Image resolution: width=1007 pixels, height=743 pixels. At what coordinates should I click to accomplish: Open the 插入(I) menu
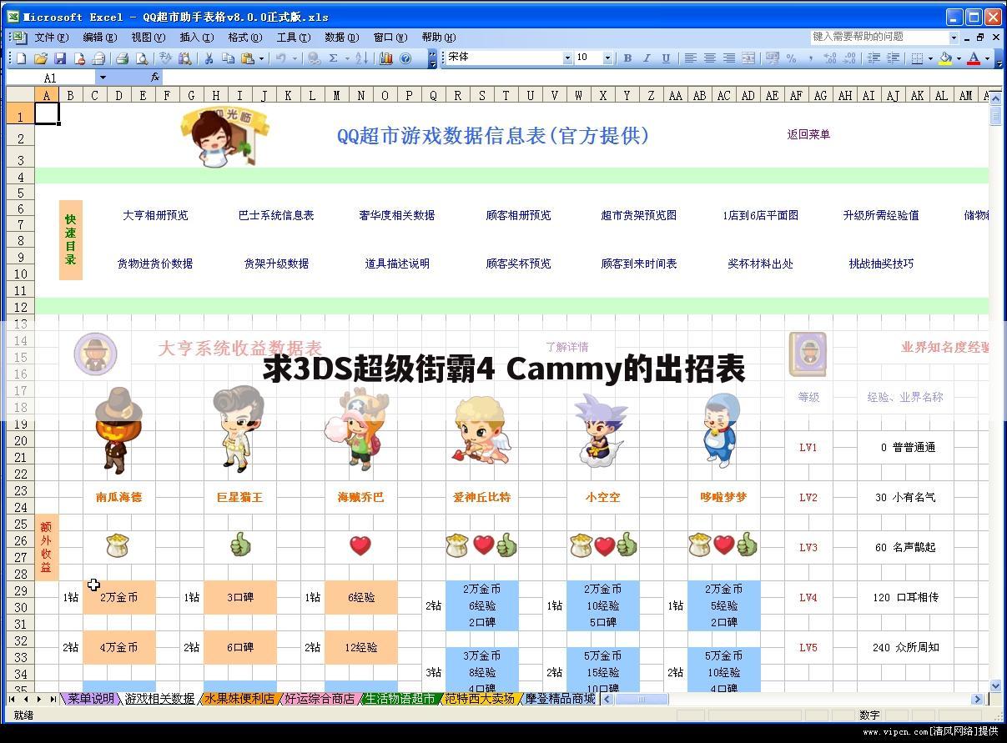(x=196, y=38)
